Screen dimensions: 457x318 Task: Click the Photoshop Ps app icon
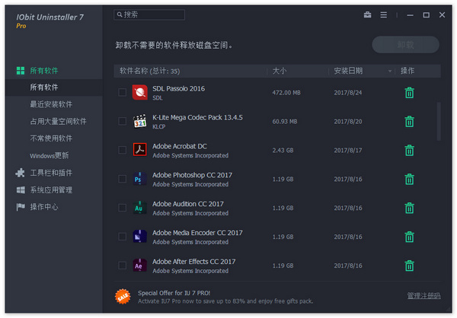pos(140,179)
